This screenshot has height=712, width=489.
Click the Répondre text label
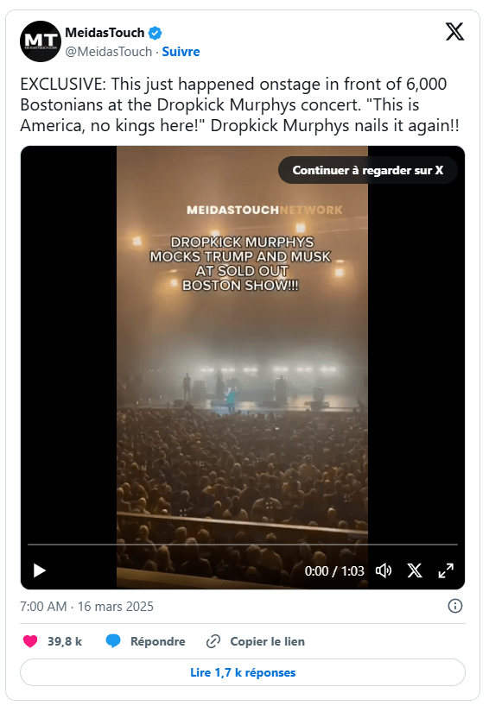[x=158, y=641]
